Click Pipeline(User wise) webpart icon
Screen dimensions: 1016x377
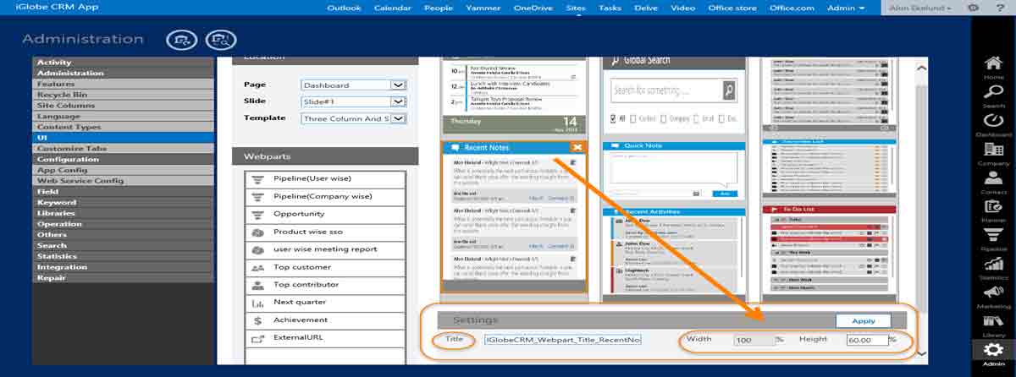point(257,178)
